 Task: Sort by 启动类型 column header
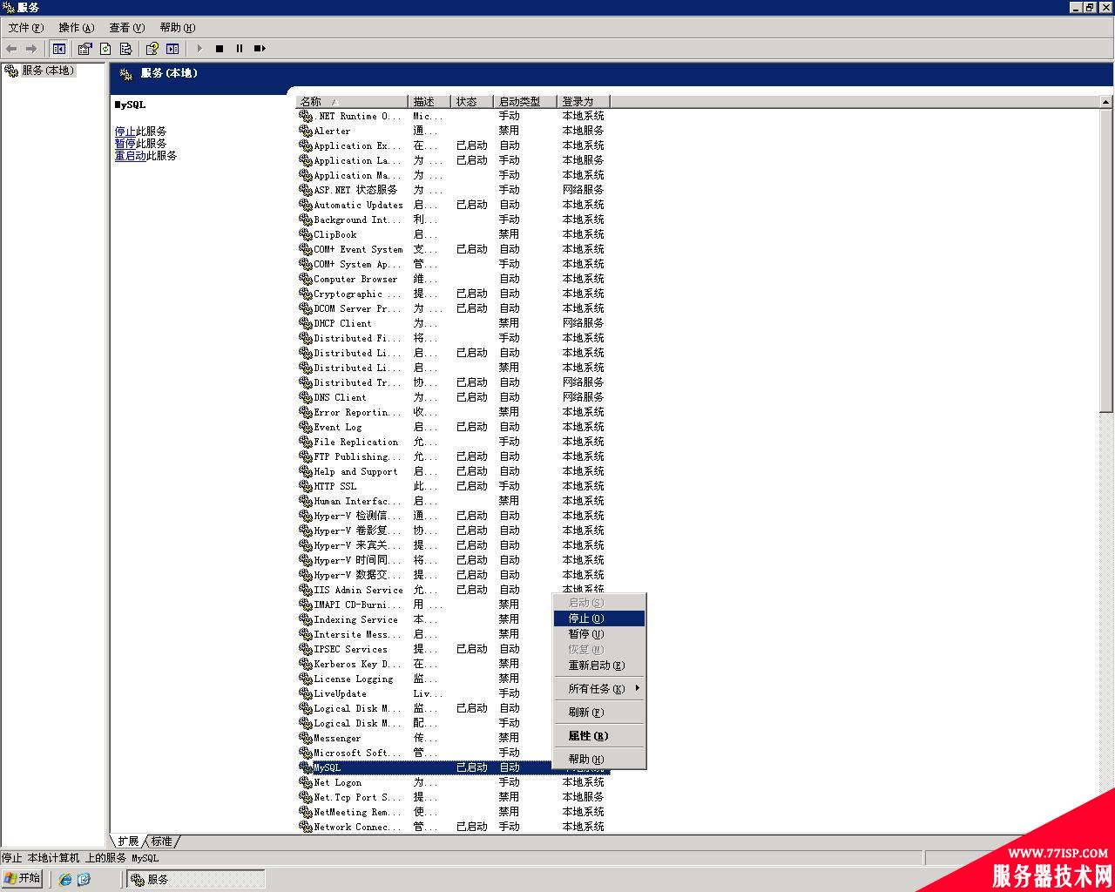[525, 102]
